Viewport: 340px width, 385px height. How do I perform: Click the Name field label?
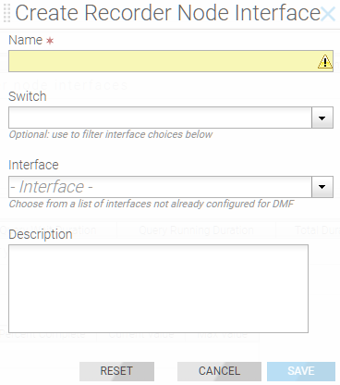pyautogui.click(x=25, y=40)
